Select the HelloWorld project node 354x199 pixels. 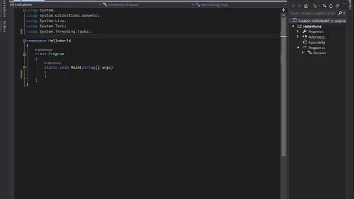(312, 27)
